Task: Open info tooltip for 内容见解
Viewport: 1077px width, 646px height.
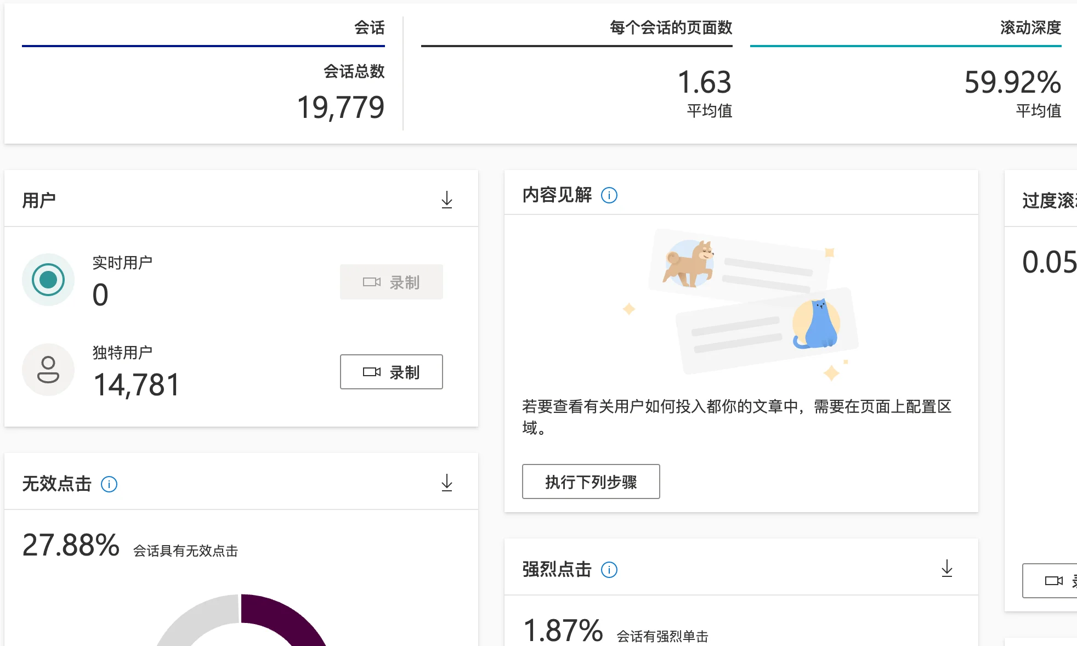Action: click(609, 195)
